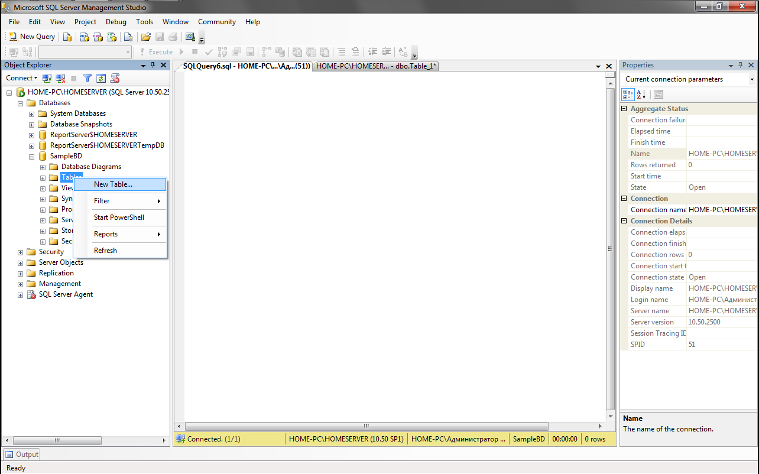Collapse the Connection Details section
Viewport: 759px width, 474px height.
click(x=625, y=221)
